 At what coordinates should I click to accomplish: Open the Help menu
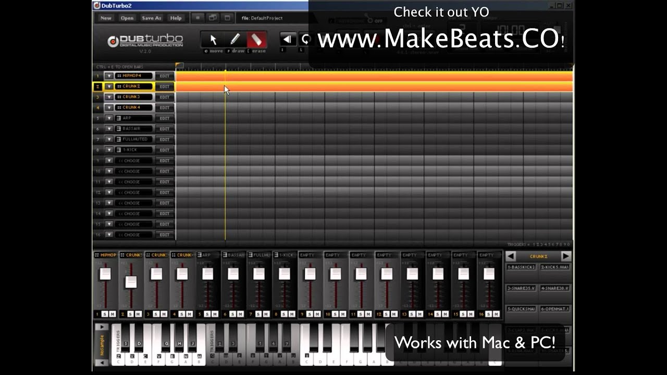point(176,18)
